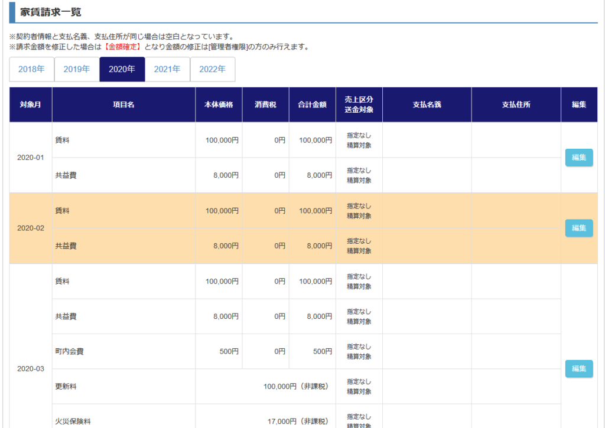Edit the 2020-02 billing row

pyautogui.click(x=579, y=228)
